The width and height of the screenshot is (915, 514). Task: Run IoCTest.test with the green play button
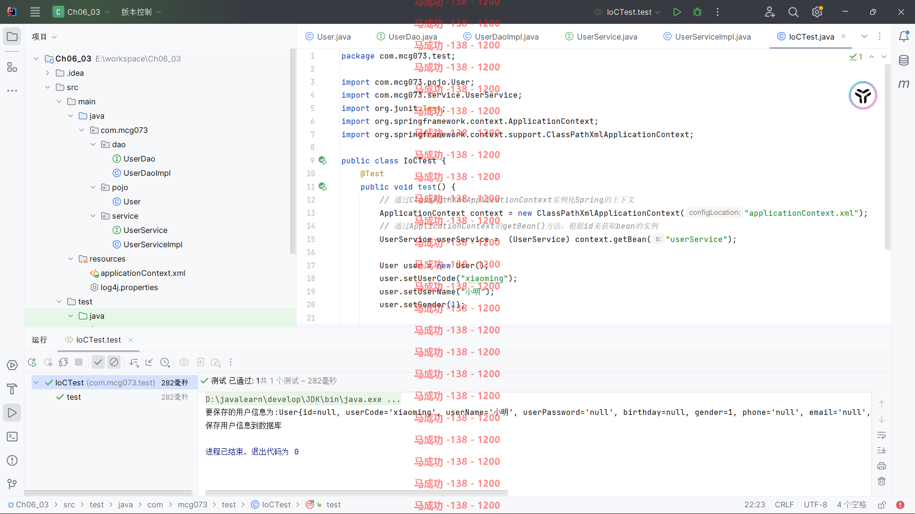[x=677, y=12]
